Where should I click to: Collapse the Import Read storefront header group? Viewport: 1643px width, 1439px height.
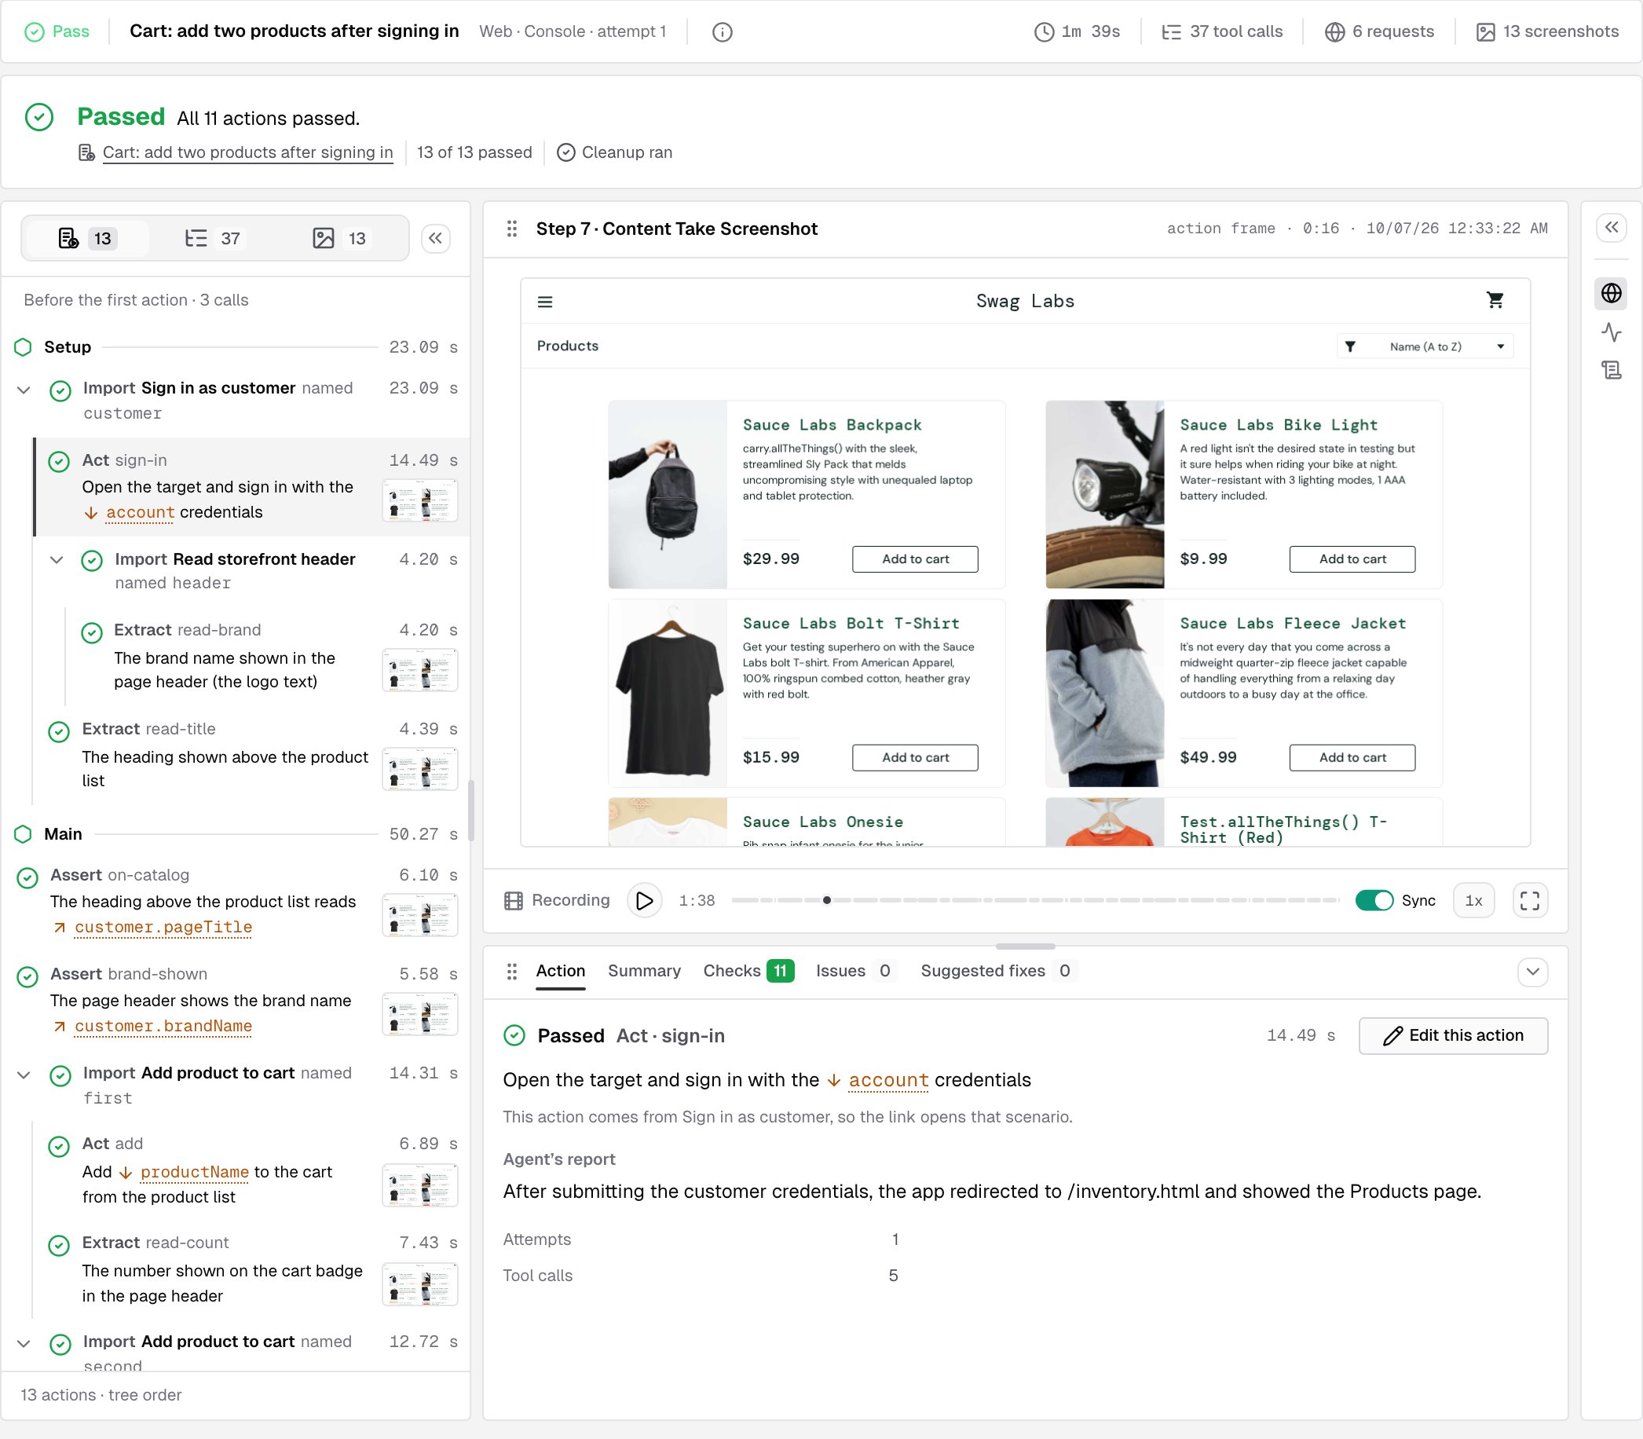coord(57,560)
